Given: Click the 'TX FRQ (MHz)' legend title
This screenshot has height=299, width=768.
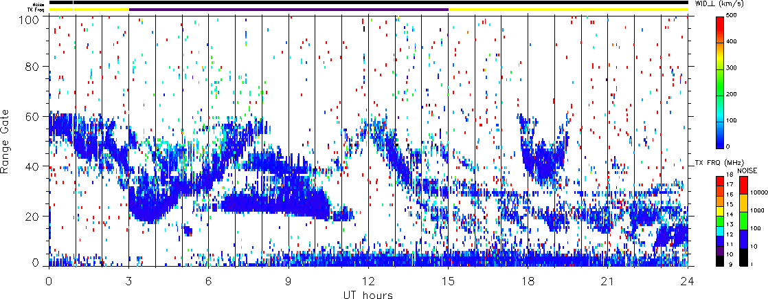Looking at the screenshot, I should coord(719,163).
